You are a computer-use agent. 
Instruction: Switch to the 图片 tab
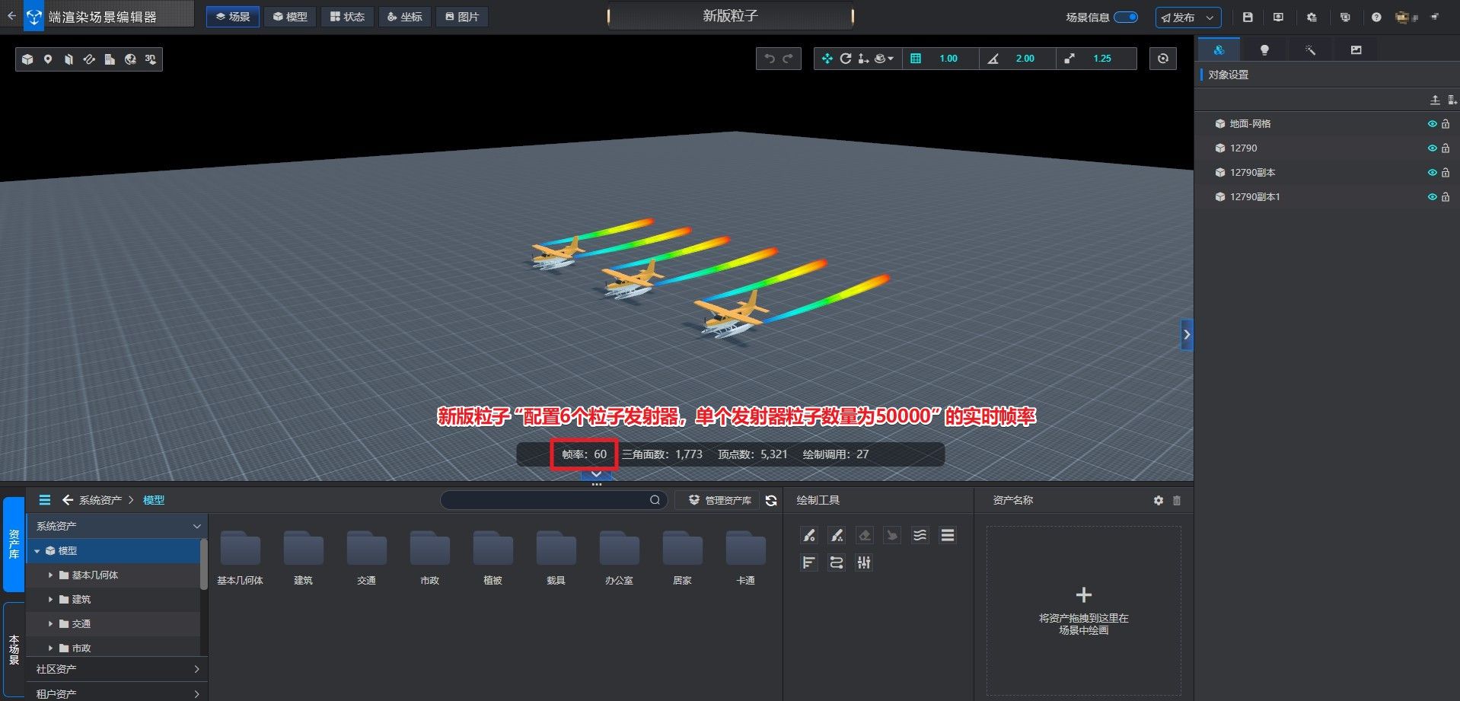[462, 17]
